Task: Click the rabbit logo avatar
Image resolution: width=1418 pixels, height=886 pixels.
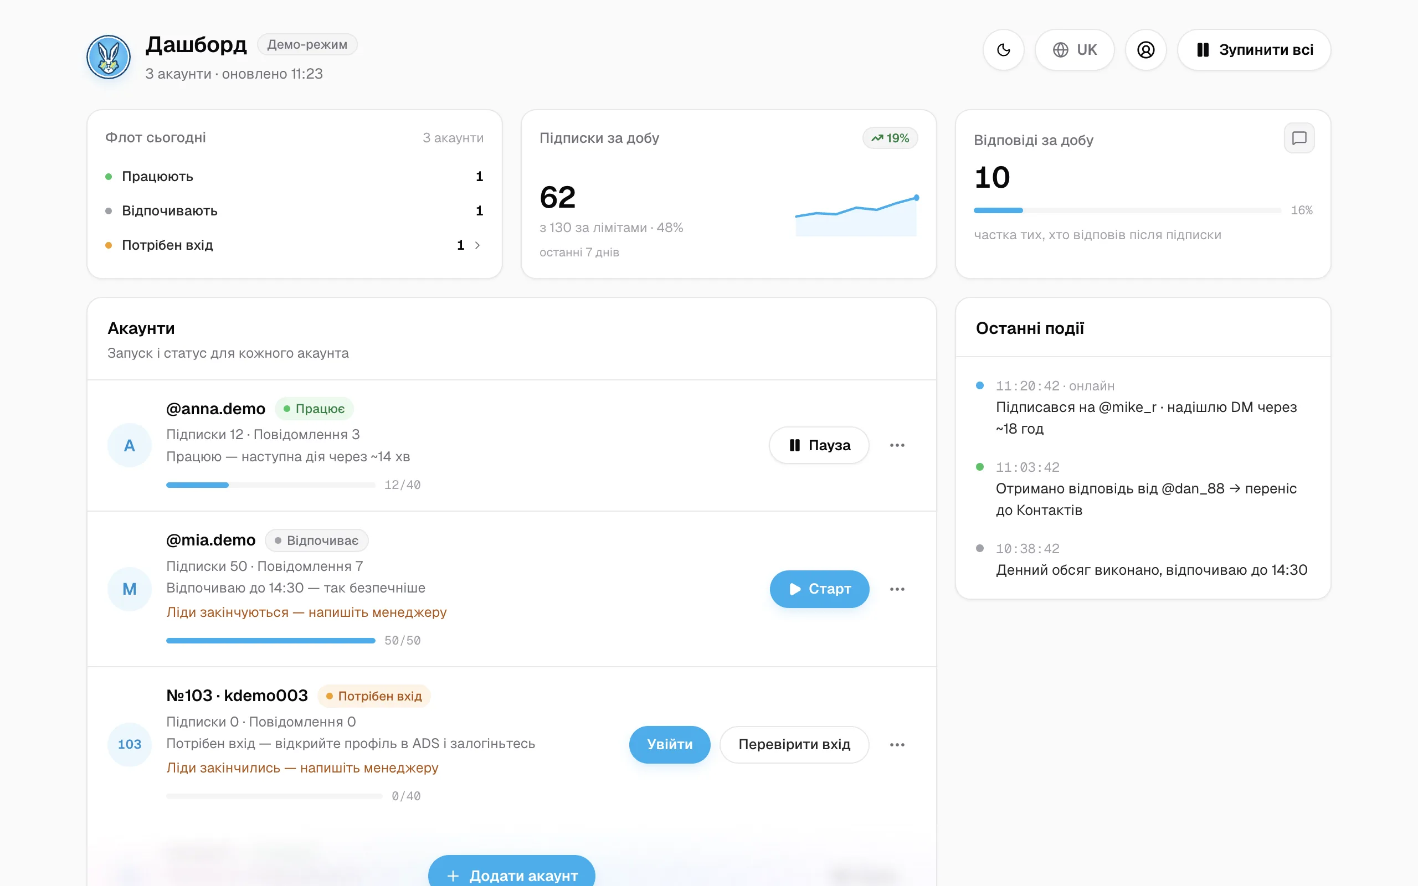Action: pos(109,57)
